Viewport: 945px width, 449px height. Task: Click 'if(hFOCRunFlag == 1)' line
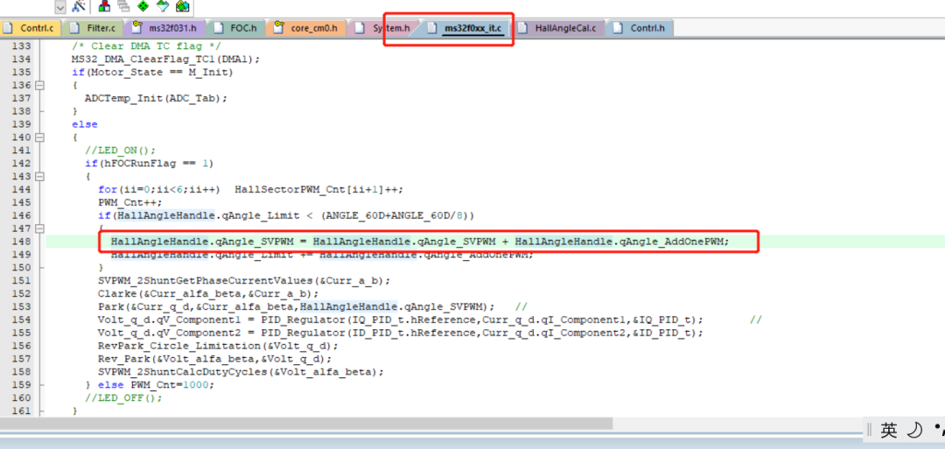coord(149,164)
